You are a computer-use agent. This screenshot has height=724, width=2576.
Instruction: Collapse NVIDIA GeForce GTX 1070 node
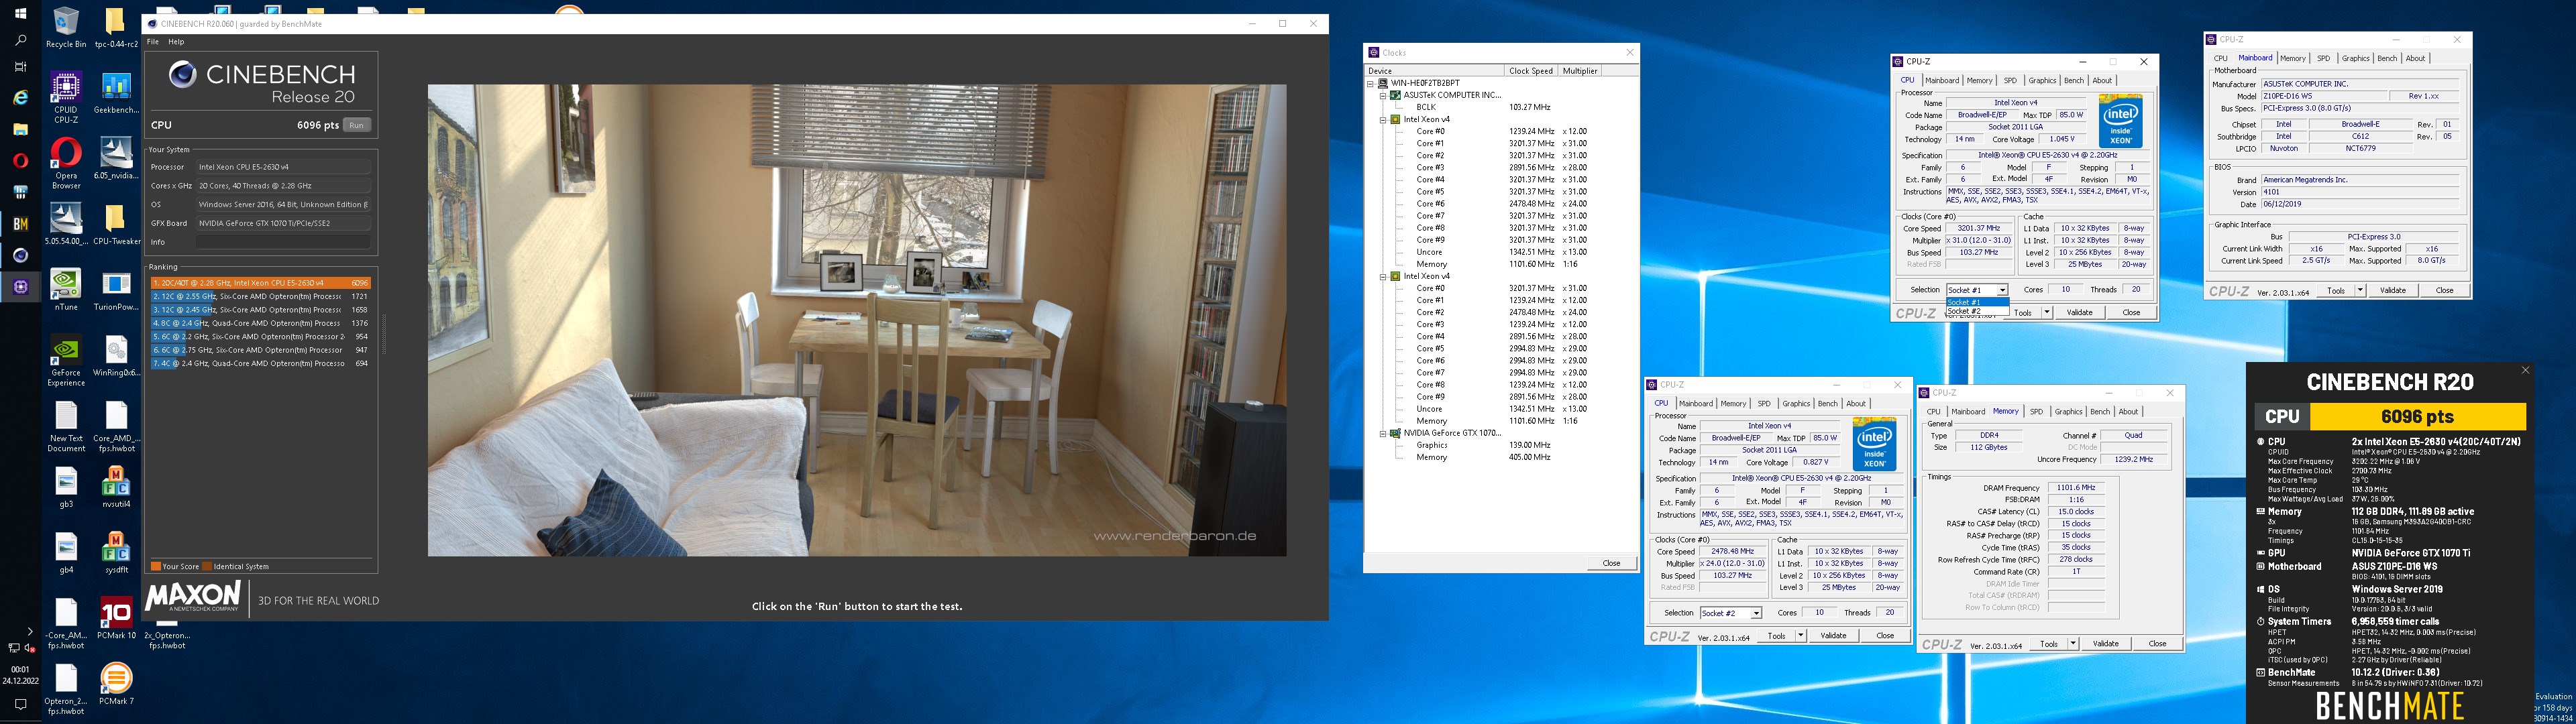point(1384,433)
